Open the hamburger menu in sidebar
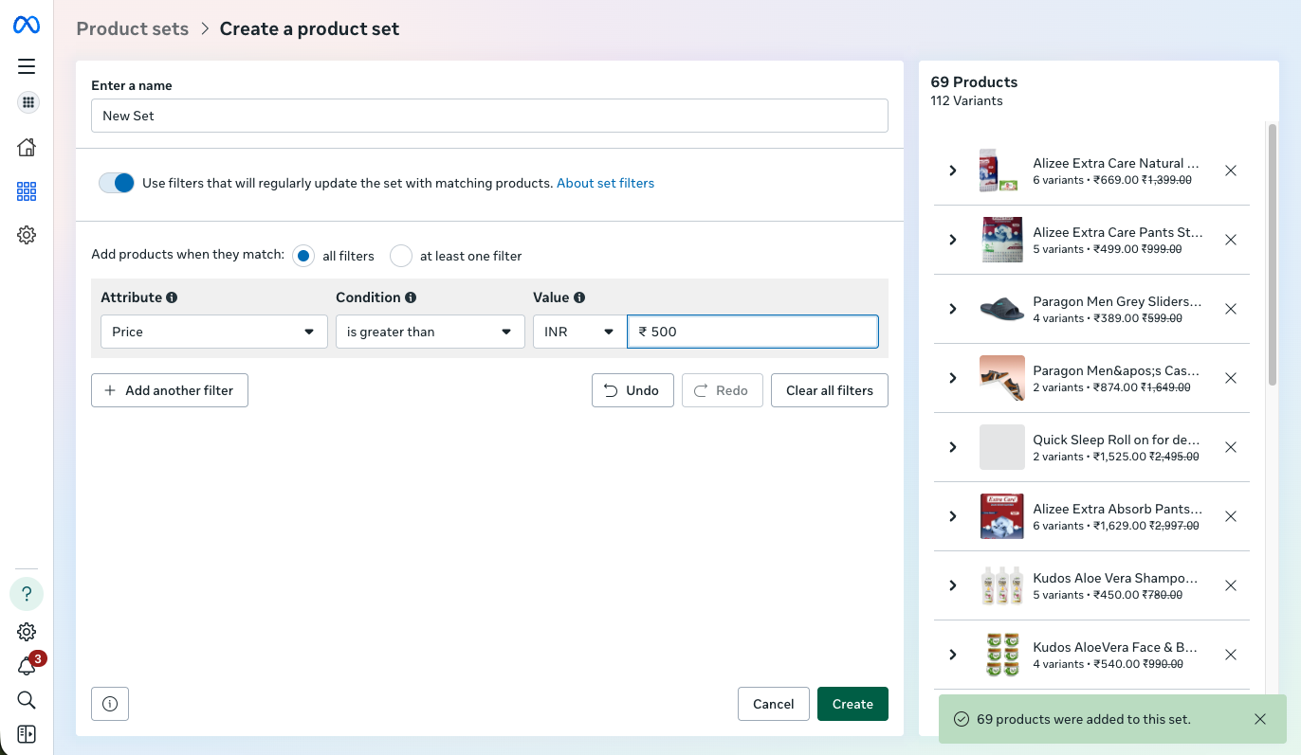Screen dimensions: 1301x755 [x=27, y=66]
